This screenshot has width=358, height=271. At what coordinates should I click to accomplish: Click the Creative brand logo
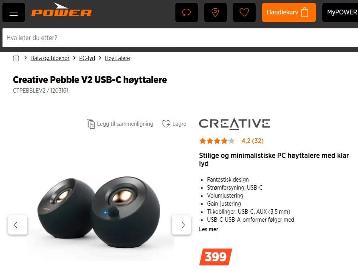[x=234, y=124]
